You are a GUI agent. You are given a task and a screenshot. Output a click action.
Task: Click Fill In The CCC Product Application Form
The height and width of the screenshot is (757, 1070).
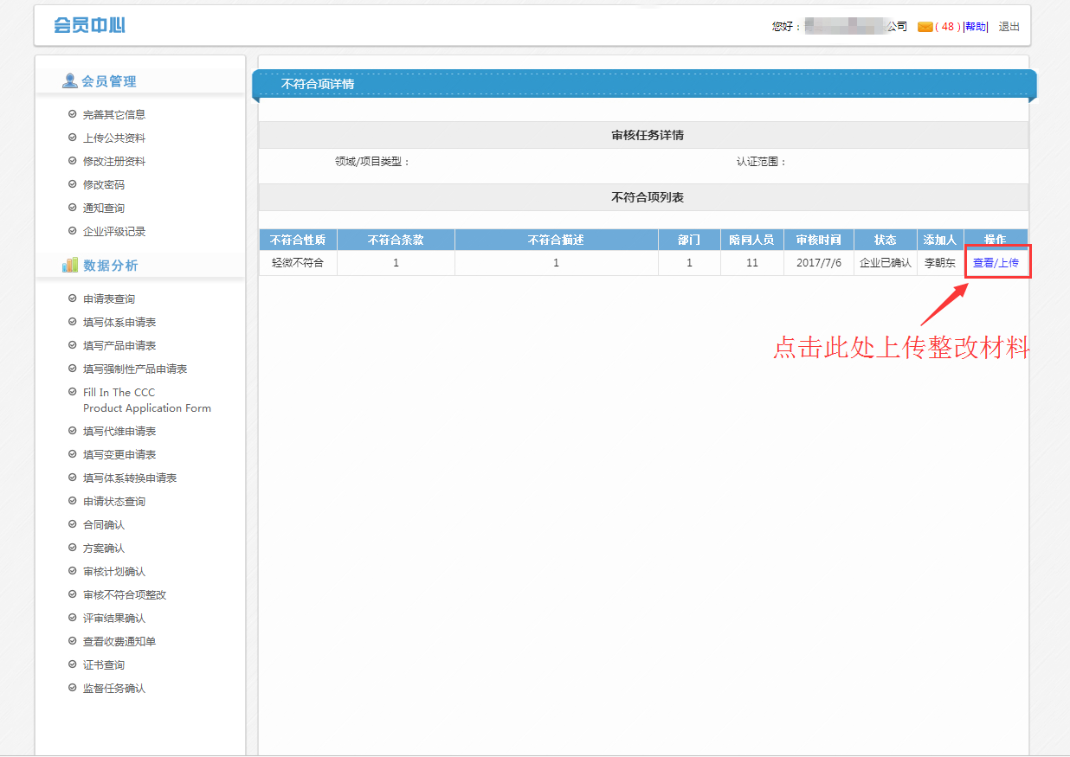click(146, 401)
